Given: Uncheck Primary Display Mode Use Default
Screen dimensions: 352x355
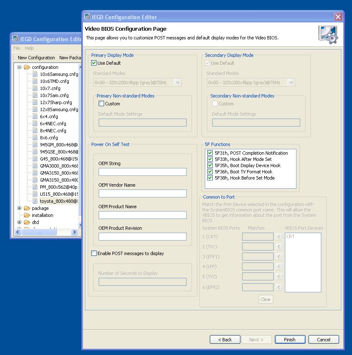Looking at the screenshot, I should (x=94, y=63).
